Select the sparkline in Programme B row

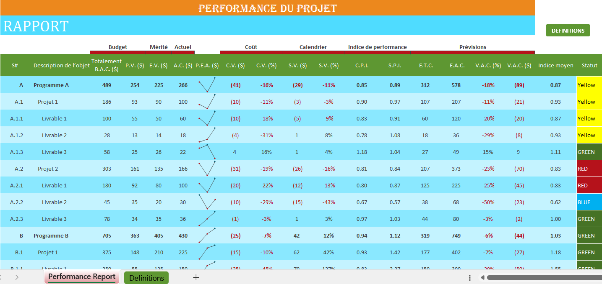click(x=207, y=235)
